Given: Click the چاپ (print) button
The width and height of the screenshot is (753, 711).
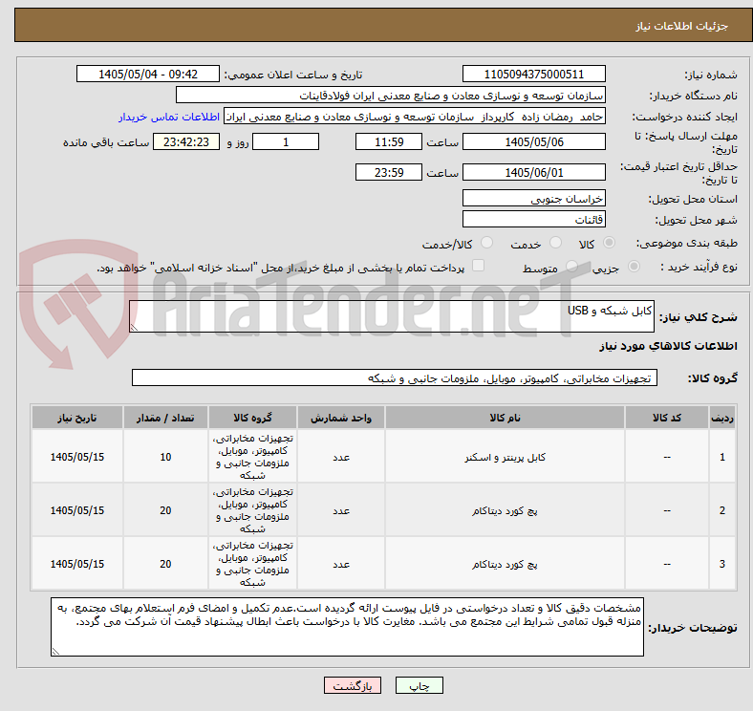Looking at the screenshot, I should (419, 685).
